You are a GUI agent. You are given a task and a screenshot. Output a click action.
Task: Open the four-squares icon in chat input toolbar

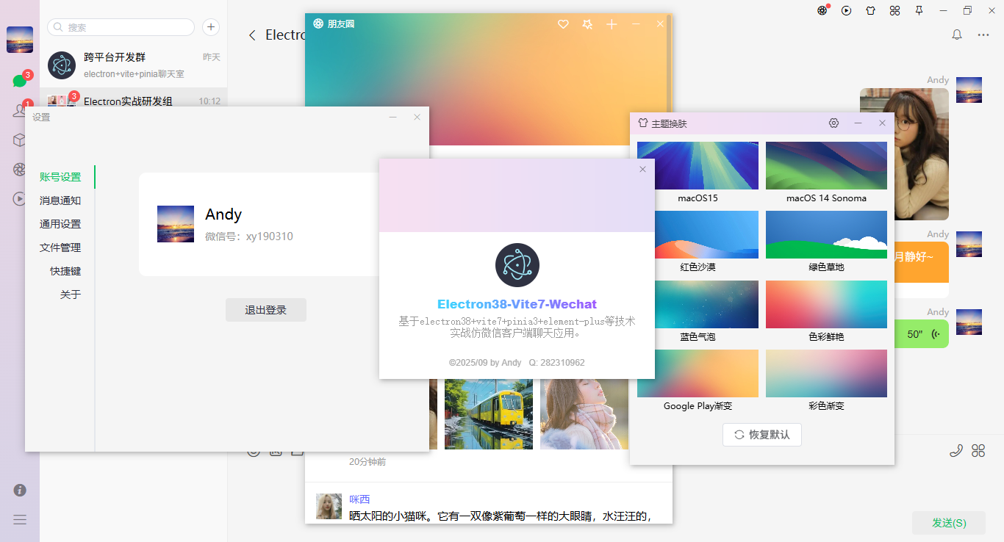(978, 451)
